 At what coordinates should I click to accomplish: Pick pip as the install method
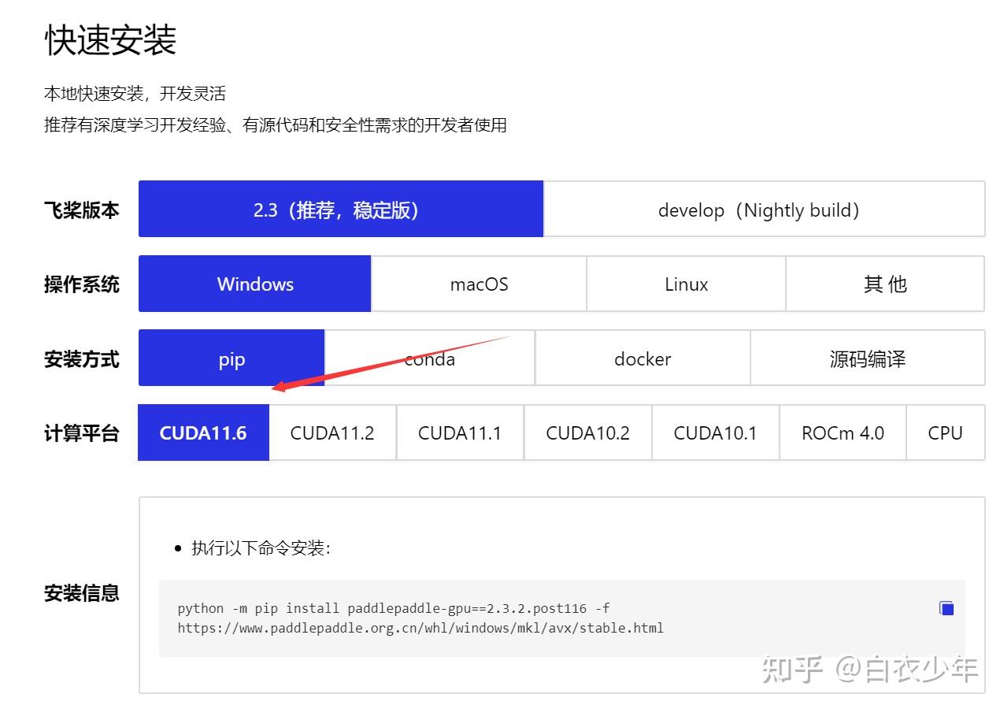(x=231, y=358)
